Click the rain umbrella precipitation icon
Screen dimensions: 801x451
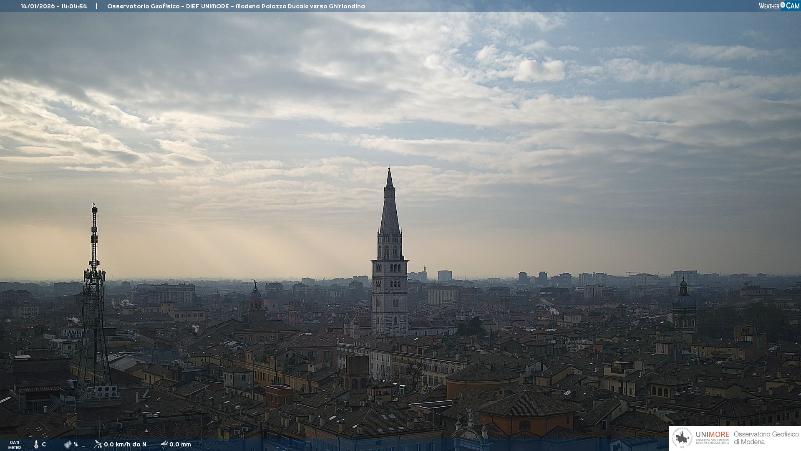[164, 444]
